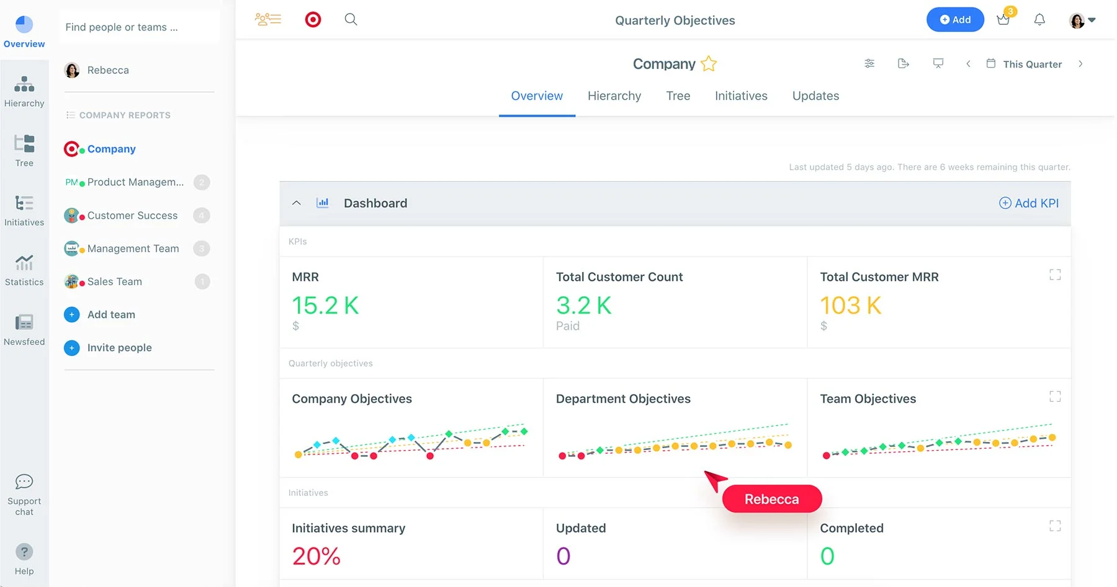Go to next quarter using right chevron
The height and width of the screenshot is (587, 1117).
tap(1081, 64)
